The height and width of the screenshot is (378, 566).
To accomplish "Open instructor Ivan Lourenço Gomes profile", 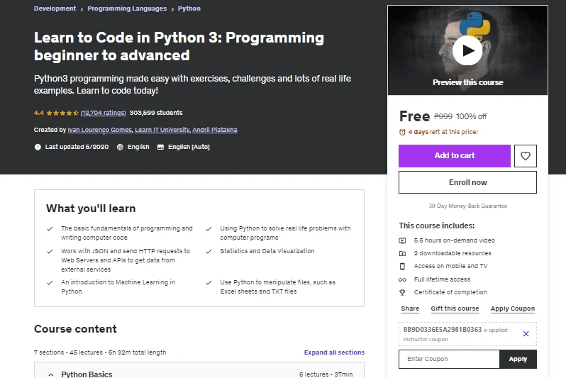I will (x=100, y=130).
